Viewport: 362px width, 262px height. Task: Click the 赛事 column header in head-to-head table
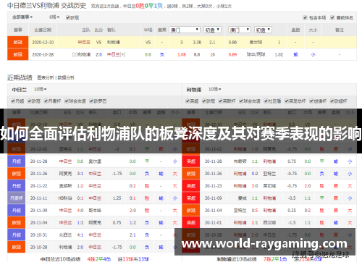pyautogui.click(x=18, y=30)
